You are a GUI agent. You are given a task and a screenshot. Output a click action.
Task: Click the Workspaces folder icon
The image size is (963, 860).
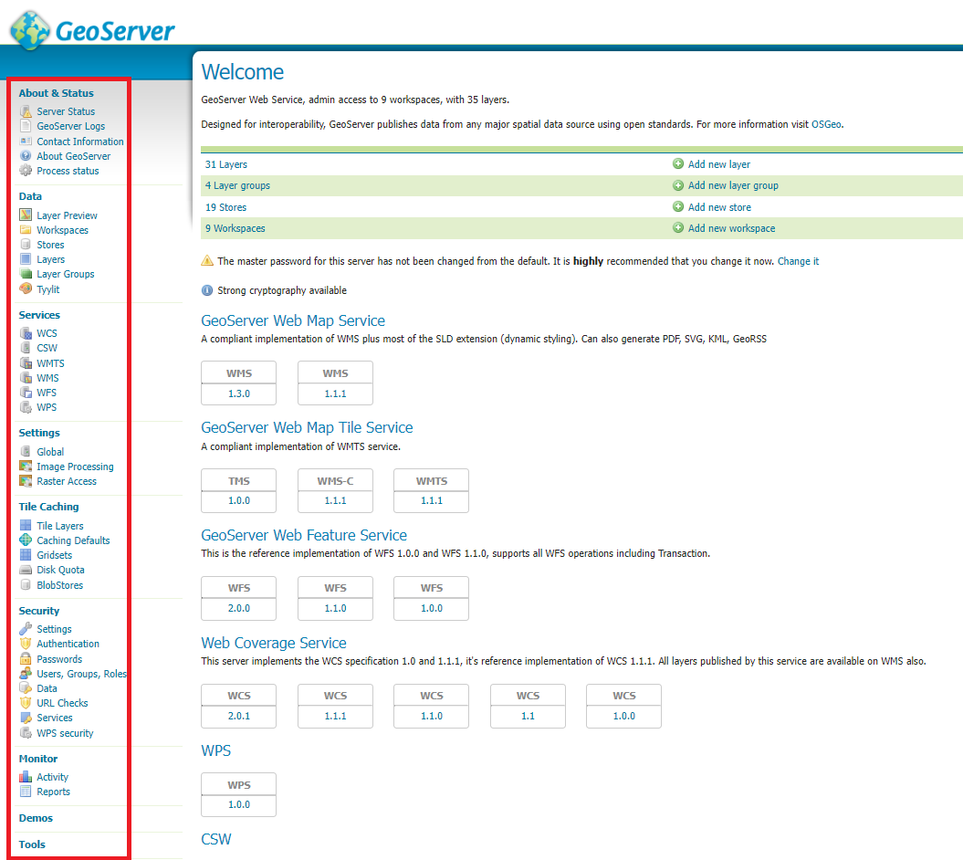[26, 230]
